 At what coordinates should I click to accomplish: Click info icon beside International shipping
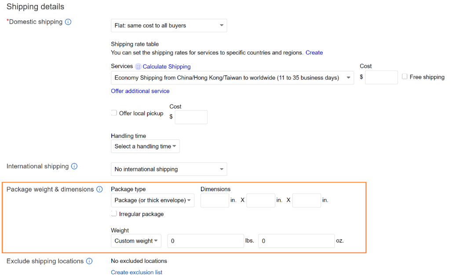tap(74, 167)
